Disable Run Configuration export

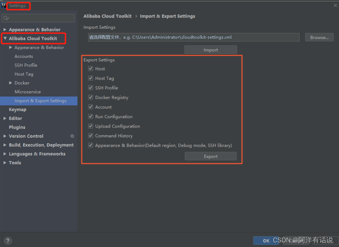pos(91,117)
